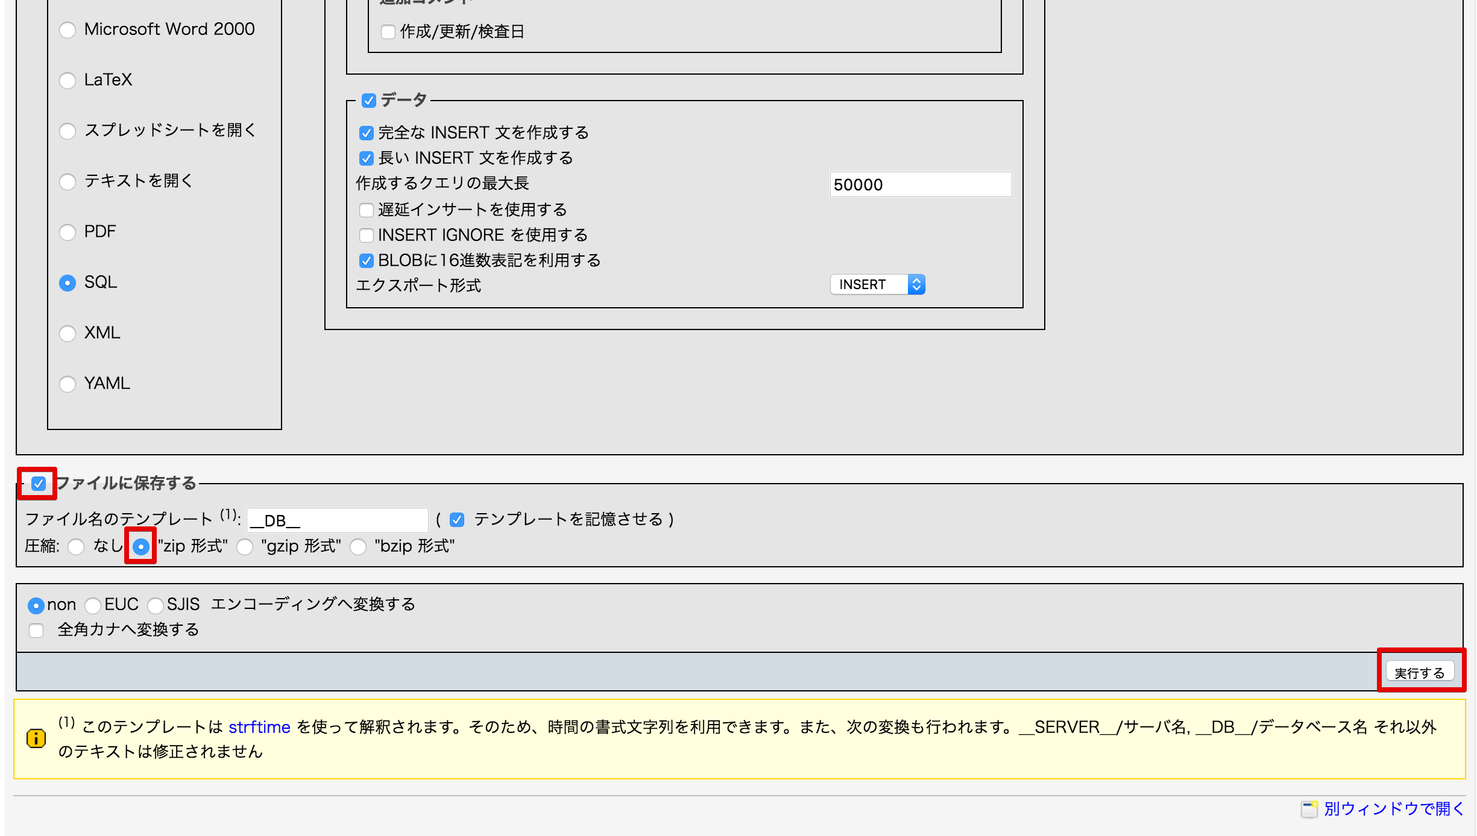Enable INSERT IGNORE を使用する

[366, 236]
